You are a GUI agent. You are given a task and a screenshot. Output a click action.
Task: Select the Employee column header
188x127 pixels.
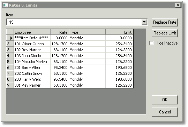pos(32,32)
